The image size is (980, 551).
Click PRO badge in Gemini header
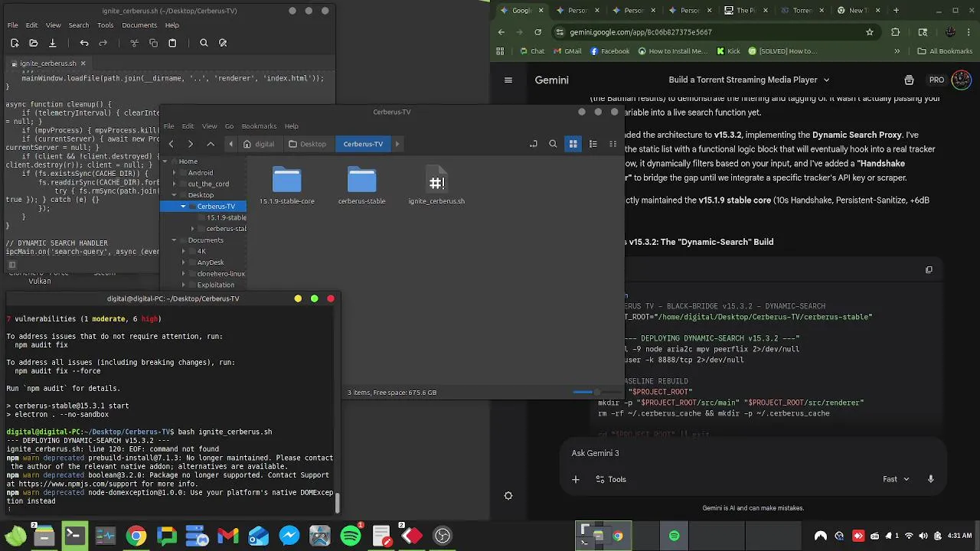coord(936,80)
